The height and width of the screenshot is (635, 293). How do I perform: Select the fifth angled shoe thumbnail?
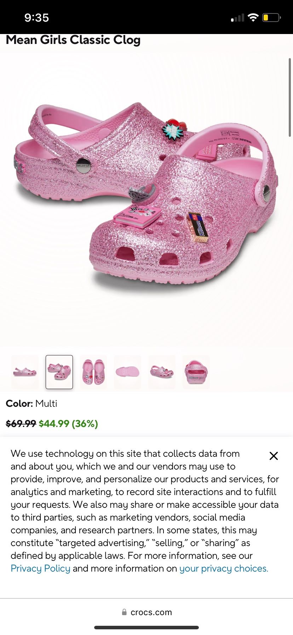162,372
